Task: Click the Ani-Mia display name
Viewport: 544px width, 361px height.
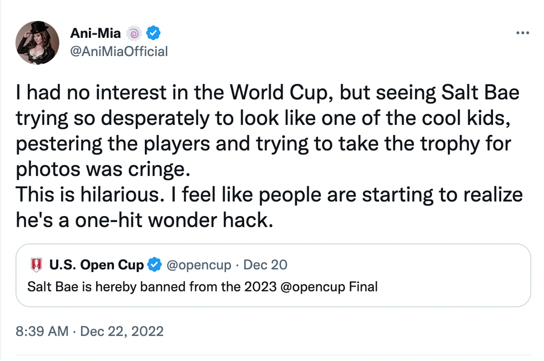Action: click(x=95, y=33)
